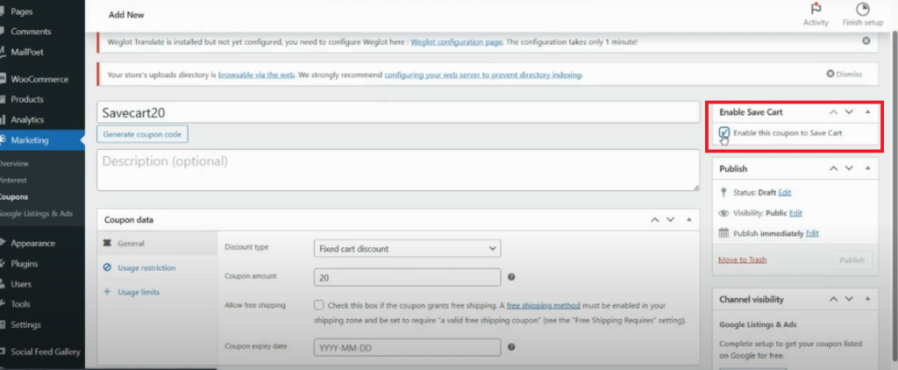Open Plugins in the sidebar
This screenshot has height=370, width=898.
tap(25, 263)
